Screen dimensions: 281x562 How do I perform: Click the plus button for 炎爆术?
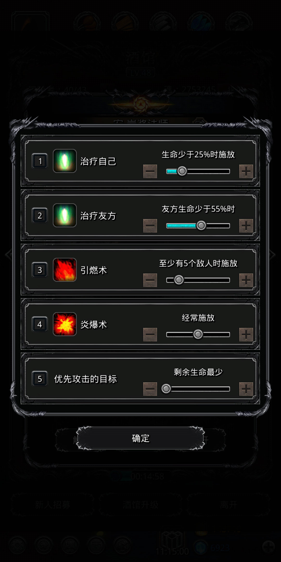pyautogui.click(x=246, y=335)
